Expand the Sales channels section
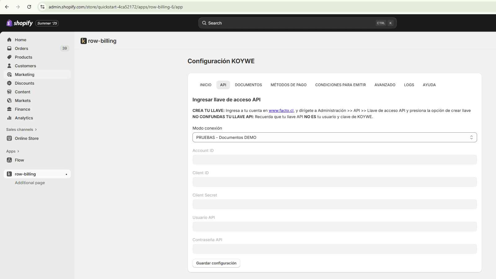Screen dimensions: 496x279 21,130
